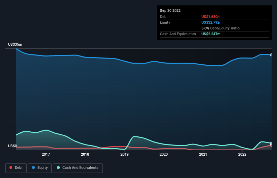Toggle the Equity series legend button

[40, 168]
